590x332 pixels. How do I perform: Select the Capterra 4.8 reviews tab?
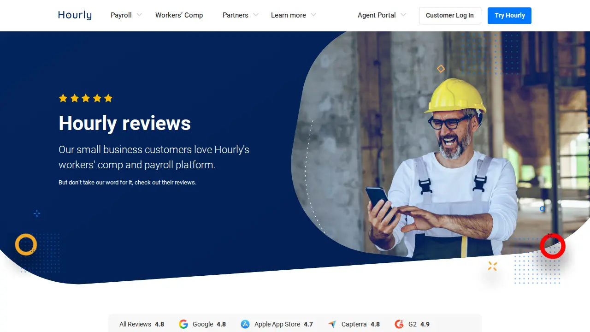[354, 324]
